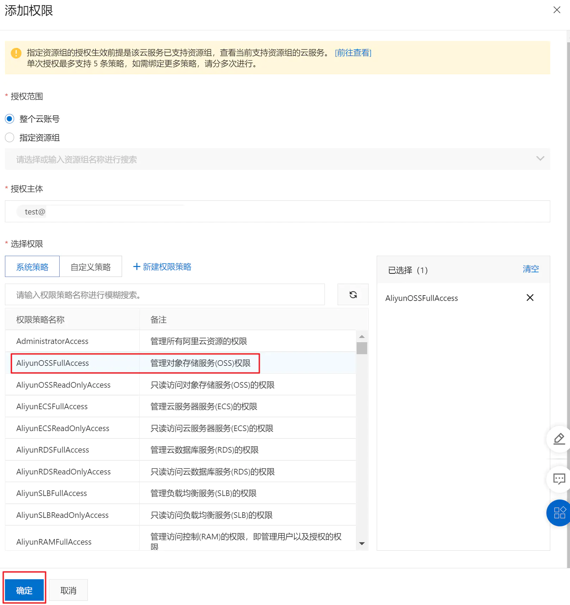Click plus icon to create new policy
The width and height of the screenshot is (570, 605).
(137, 267)
